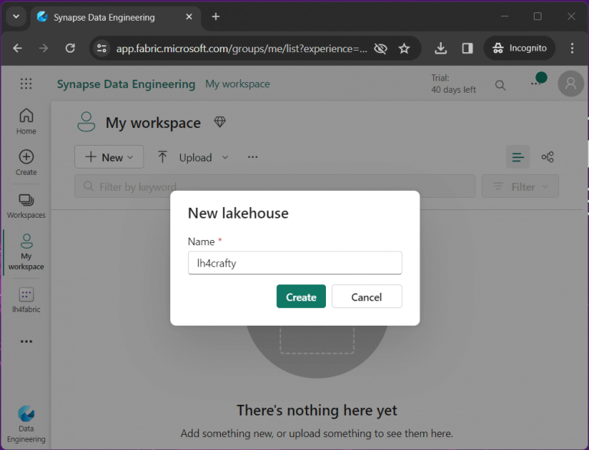589x450 pixels.
Task: Open the Chrome tab search dropdown
Action: pos(15,17)
